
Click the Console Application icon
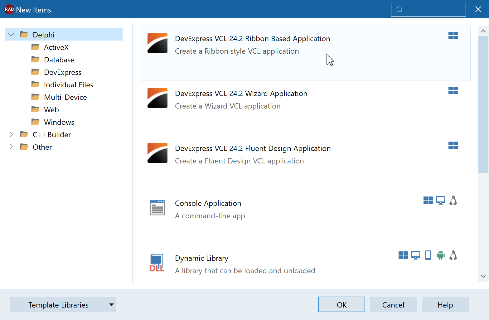tap(157, 208)
